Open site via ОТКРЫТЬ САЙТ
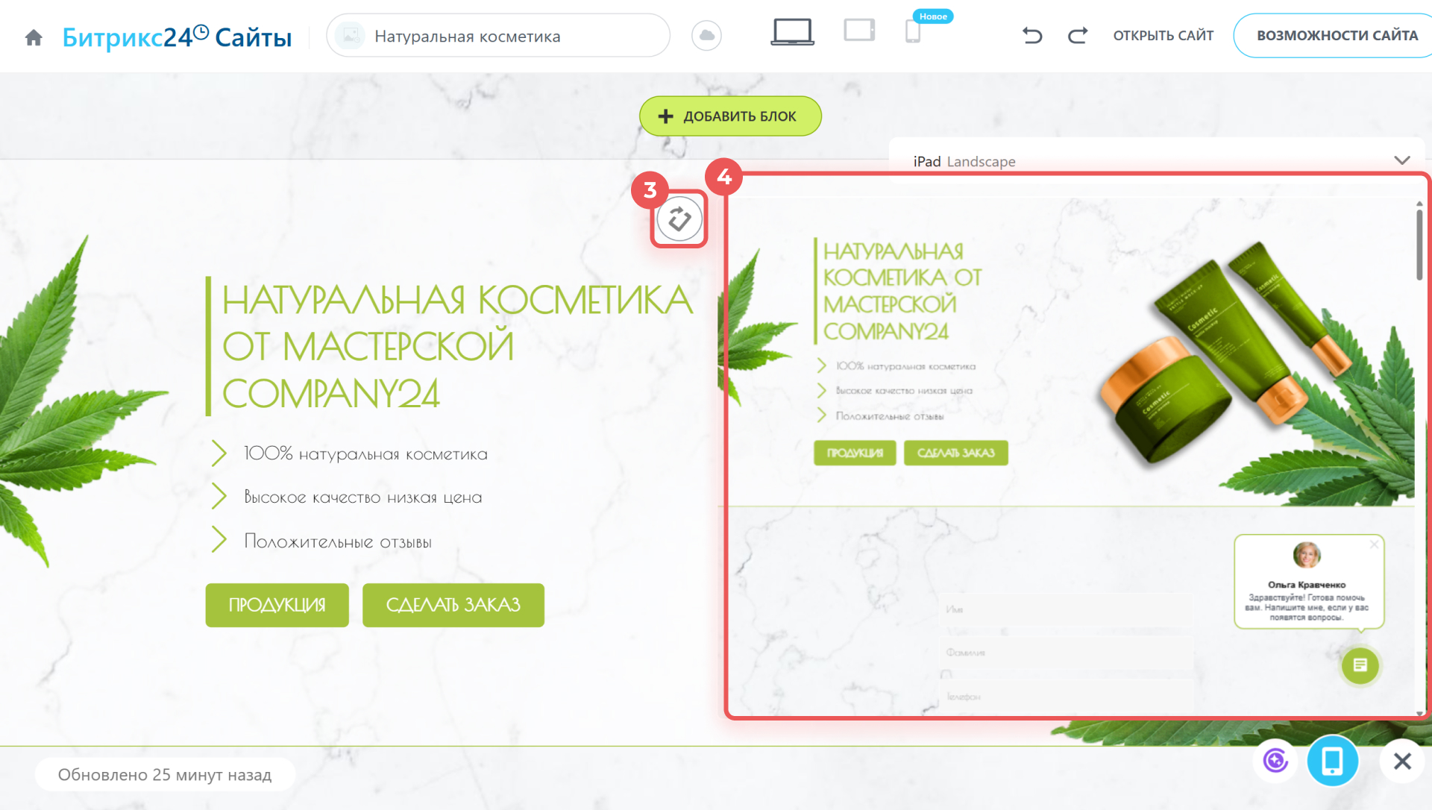This screenshot has height=810, width=1432. tap(1163, 36)
